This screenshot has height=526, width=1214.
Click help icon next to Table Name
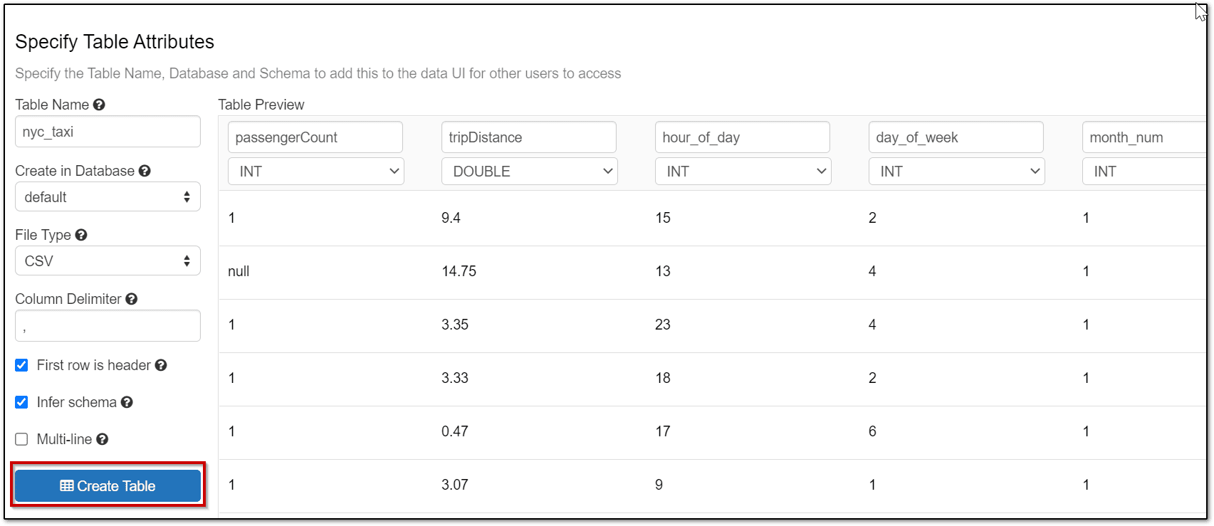pos(99,105)
